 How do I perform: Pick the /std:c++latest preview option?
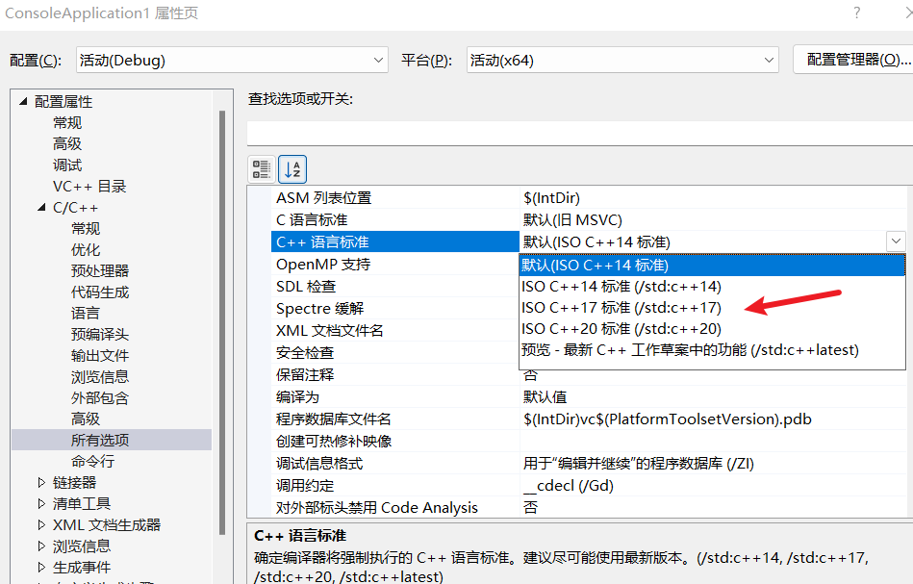(x=690, y=350)
